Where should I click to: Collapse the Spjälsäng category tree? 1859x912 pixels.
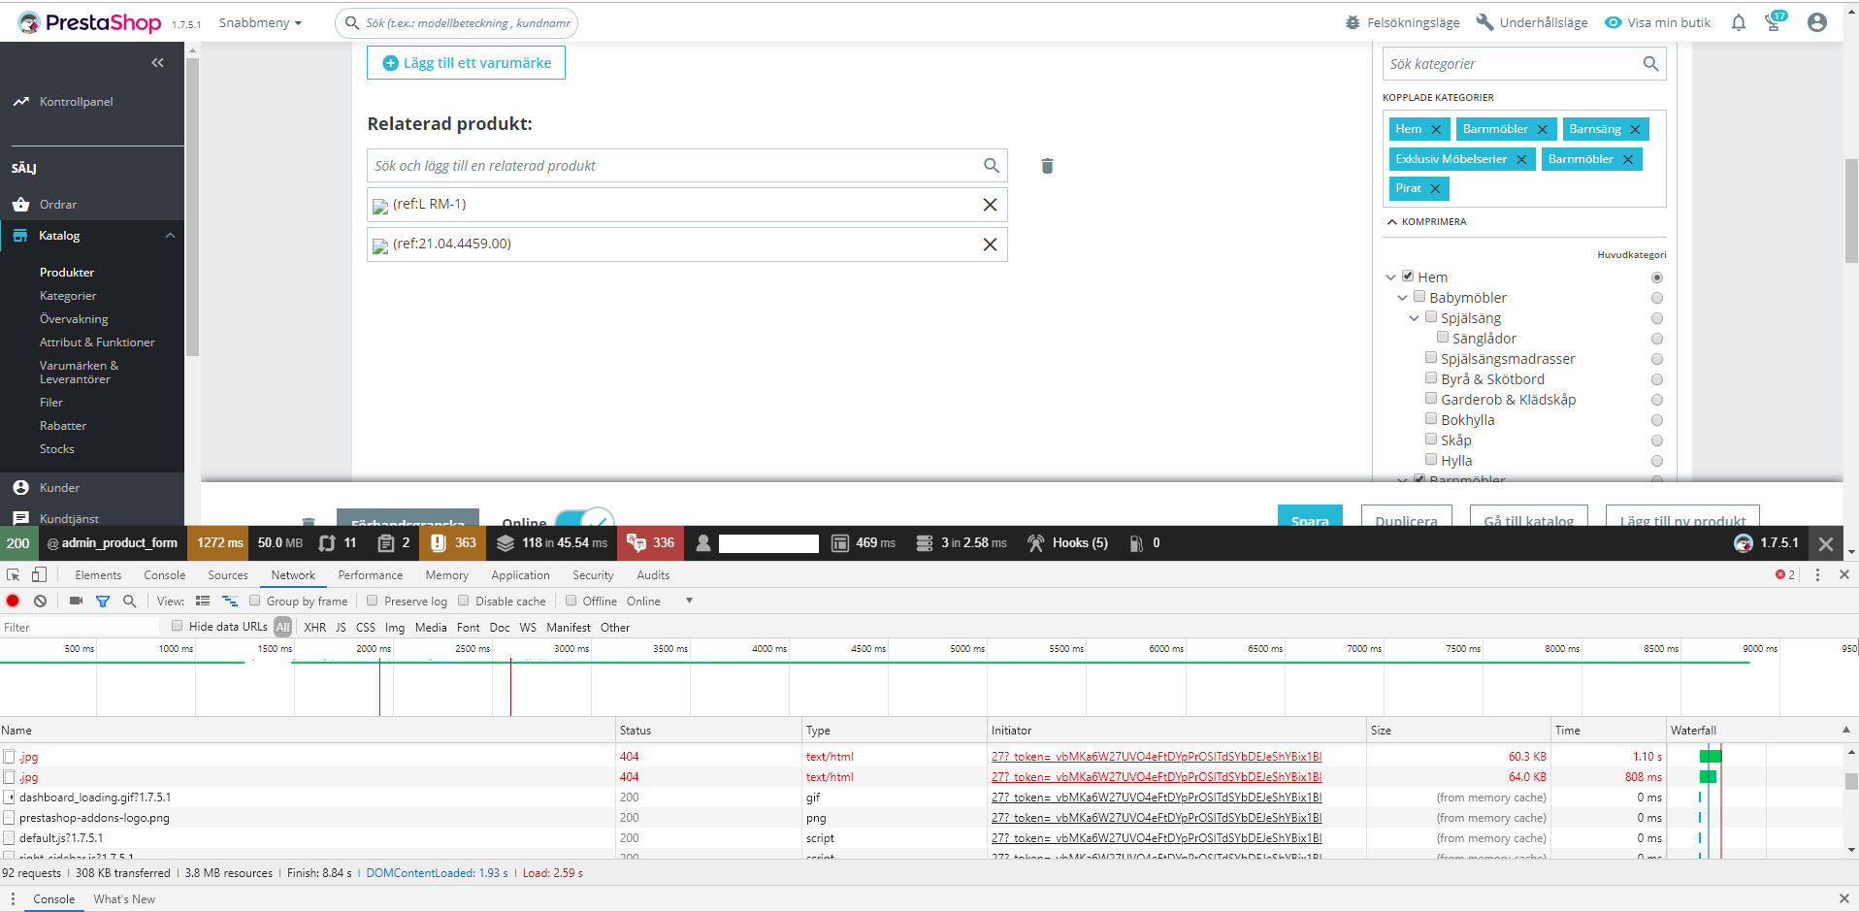1414,317
